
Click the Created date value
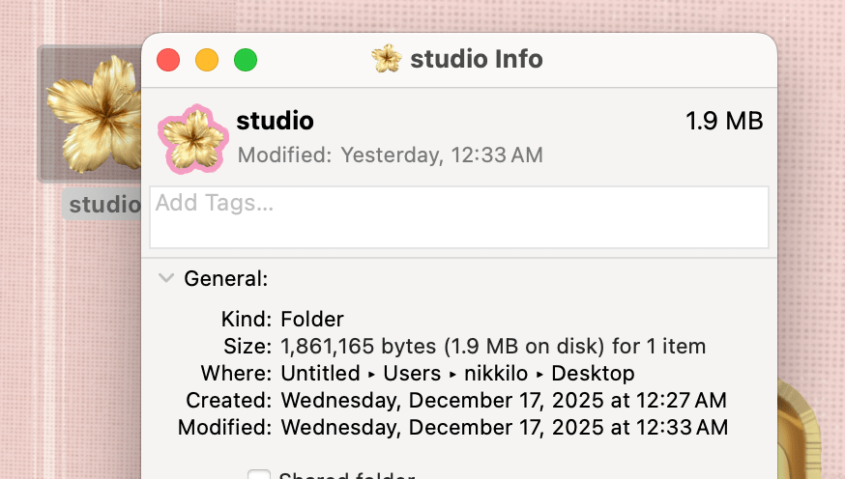coord(503,400)
